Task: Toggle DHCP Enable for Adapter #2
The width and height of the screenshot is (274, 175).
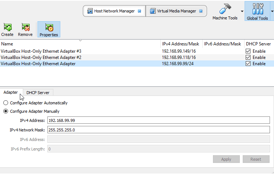Action: [x=248, y=57]
